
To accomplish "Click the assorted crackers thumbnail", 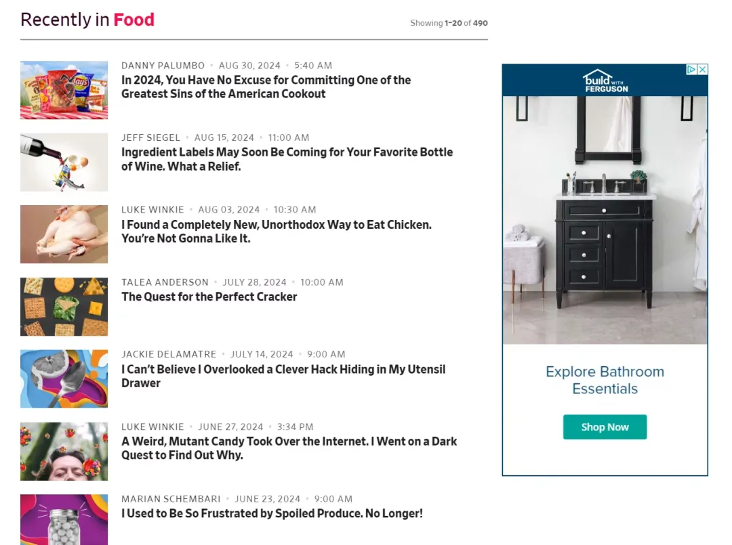I will (64, 307).
